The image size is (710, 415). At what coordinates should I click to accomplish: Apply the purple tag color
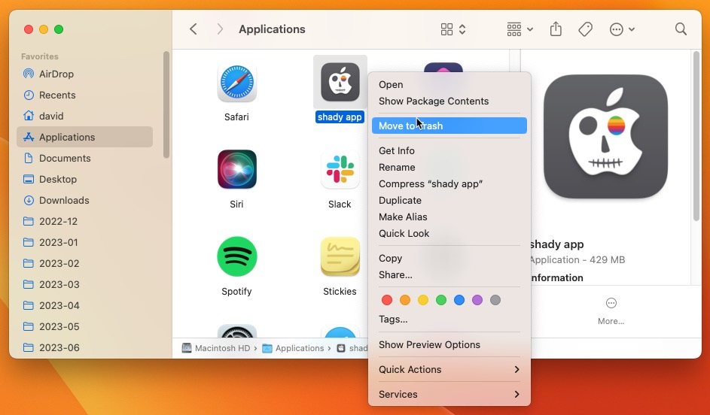pyautogui.click(x=477, y=300)
